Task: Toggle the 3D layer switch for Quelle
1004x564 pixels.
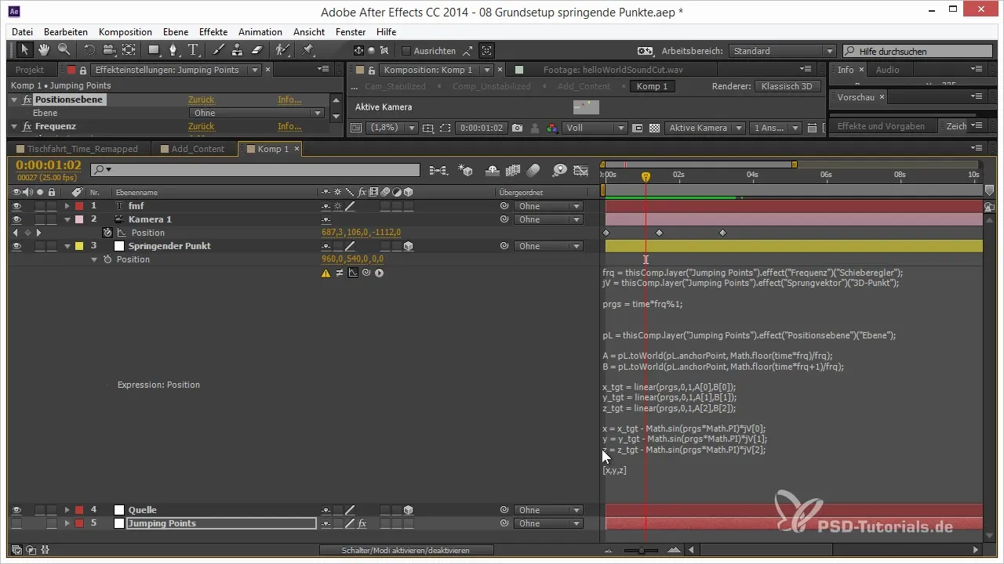Action: (x=409, y=510)
